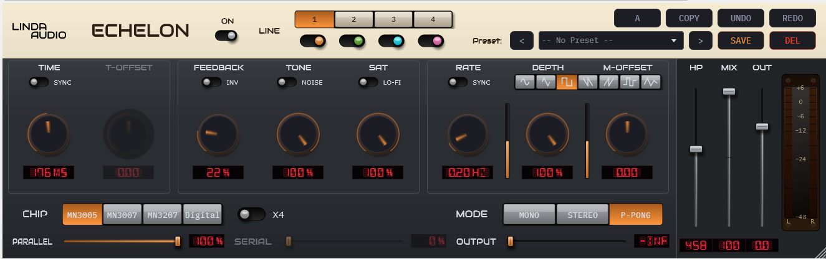Select the MN3207 chip

click(162, 215)
